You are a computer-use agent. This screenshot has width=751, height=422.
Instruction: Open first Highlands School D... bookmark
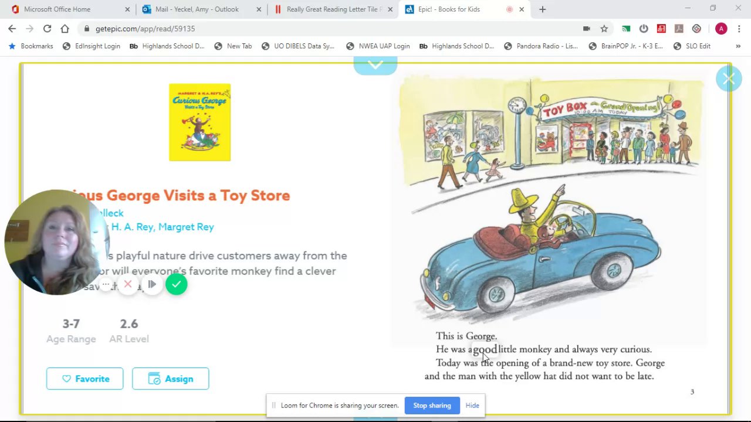pyautogui.click(x=167, y=46)
